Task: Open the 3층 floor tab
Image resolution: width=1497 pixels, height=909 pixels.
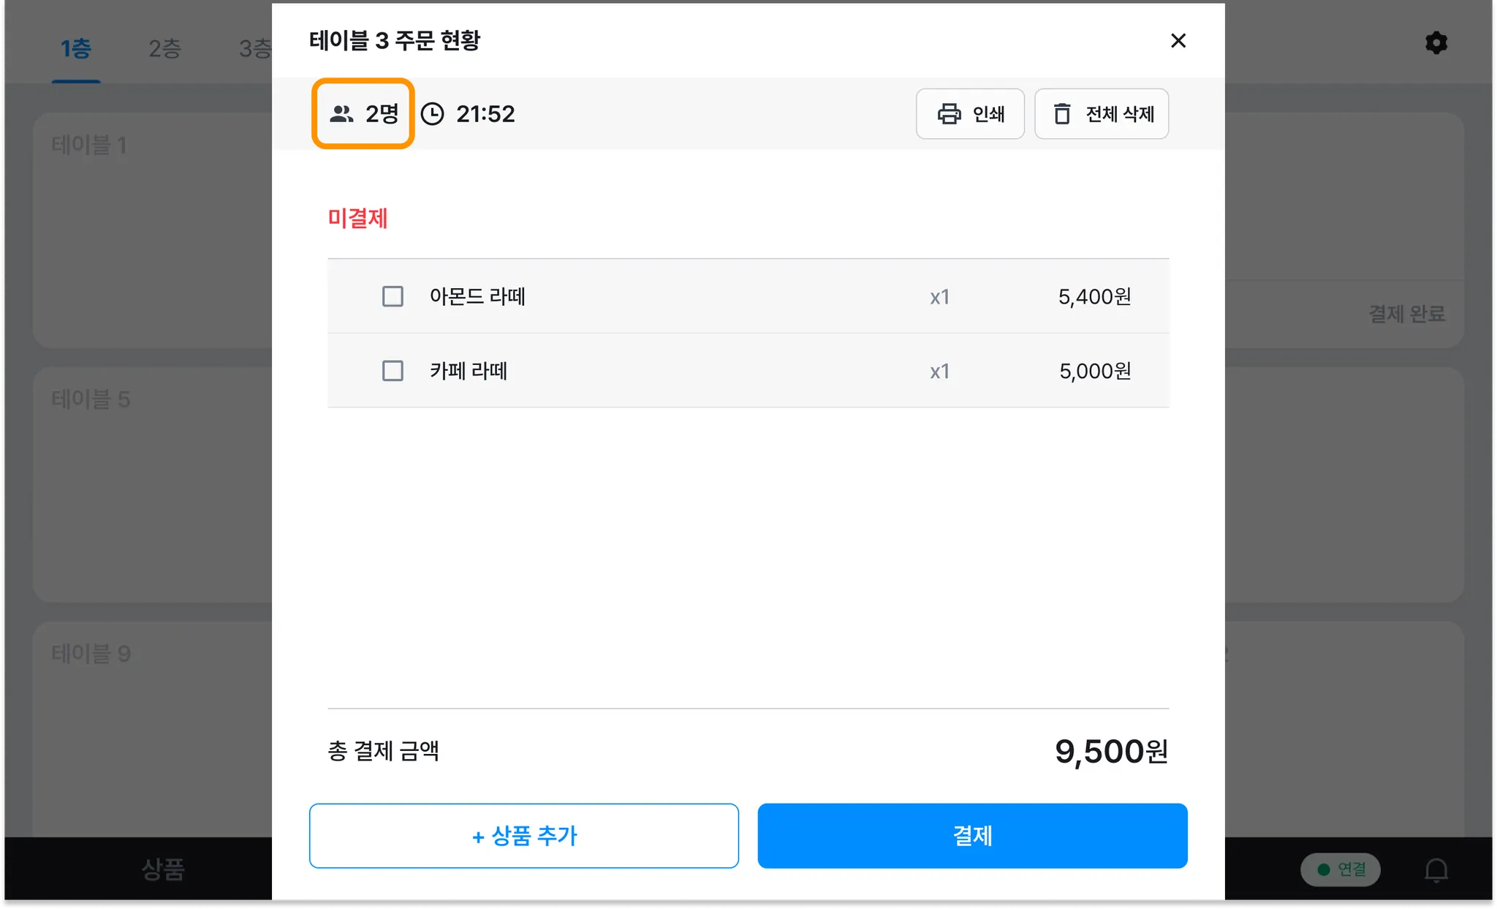Action: pos(254,49)
